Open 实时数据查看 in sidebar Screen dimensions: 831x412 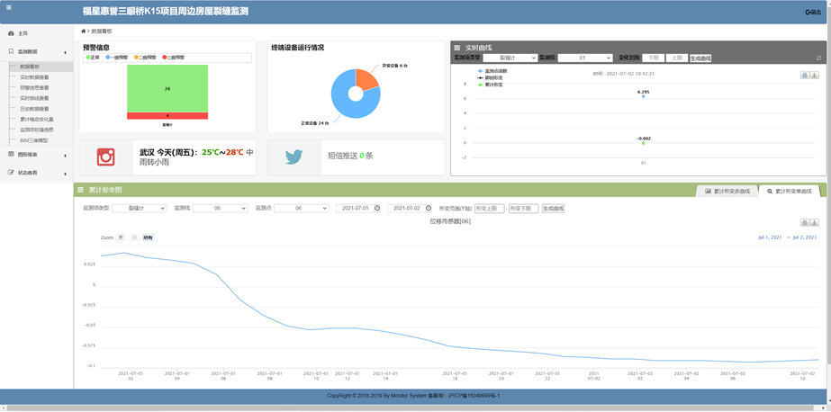(x=34, y=77)
